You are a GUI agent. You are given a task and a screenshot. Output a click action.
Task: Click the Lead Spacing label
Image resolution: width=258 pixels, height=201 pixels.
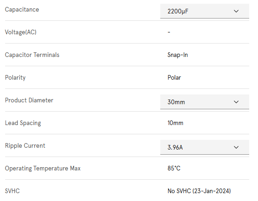pos(23,123)
